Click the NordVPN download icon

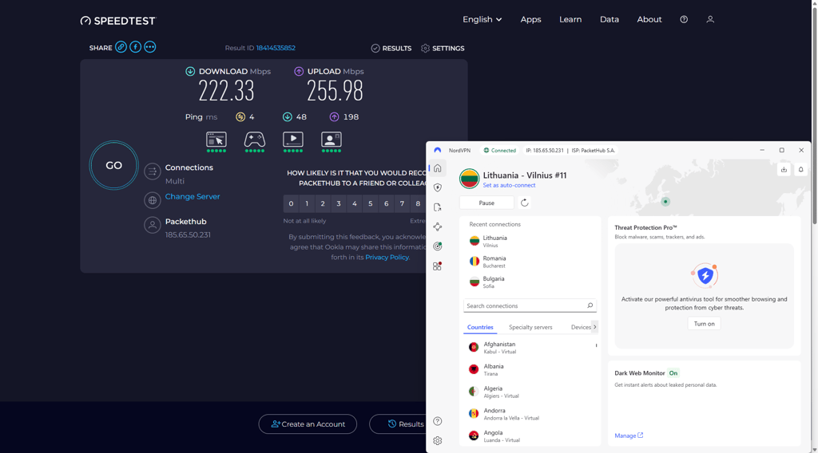tap(784, 169)
